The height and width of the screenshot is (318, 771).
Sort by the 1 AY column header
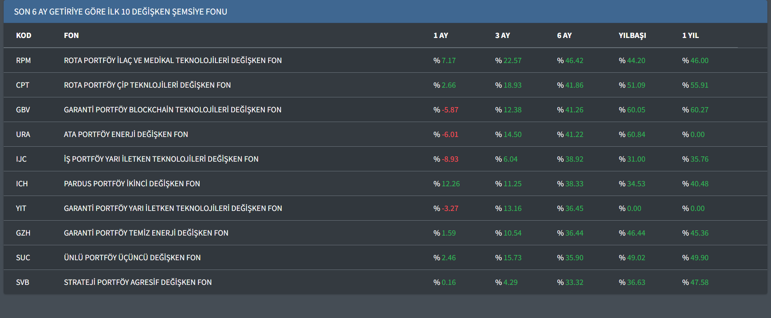point(441,36)
